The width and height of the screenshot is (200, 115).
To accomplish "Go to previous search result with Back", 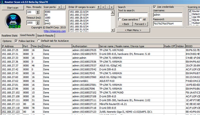I will [125, 24].
